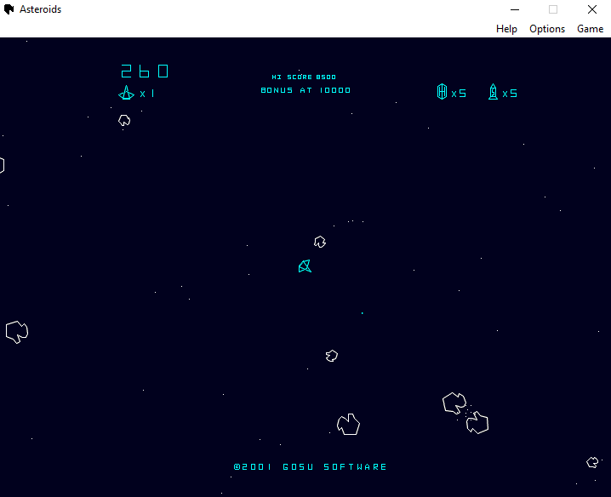Click the BONUS AT 10000 text
The height and width of the screenshot is (497, 611).
coord(305,90)
